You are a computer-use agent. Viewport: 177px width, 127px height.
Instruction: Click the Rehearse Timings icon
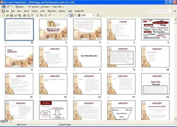coord(8,7)
